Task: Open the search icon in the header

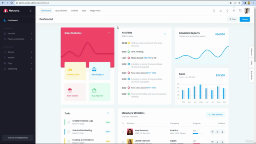Action: (x=214, y=11)
